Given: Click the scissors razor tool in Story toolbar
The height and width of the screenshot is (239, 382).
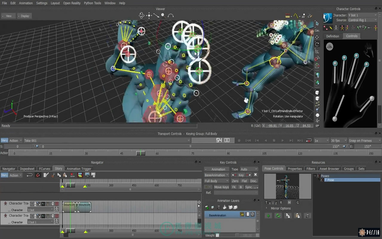Looking at the screenshot, I should click(x=53, y=175).
